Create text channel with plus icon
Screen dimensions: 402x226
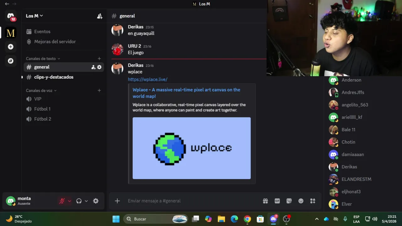coord(99,59)
